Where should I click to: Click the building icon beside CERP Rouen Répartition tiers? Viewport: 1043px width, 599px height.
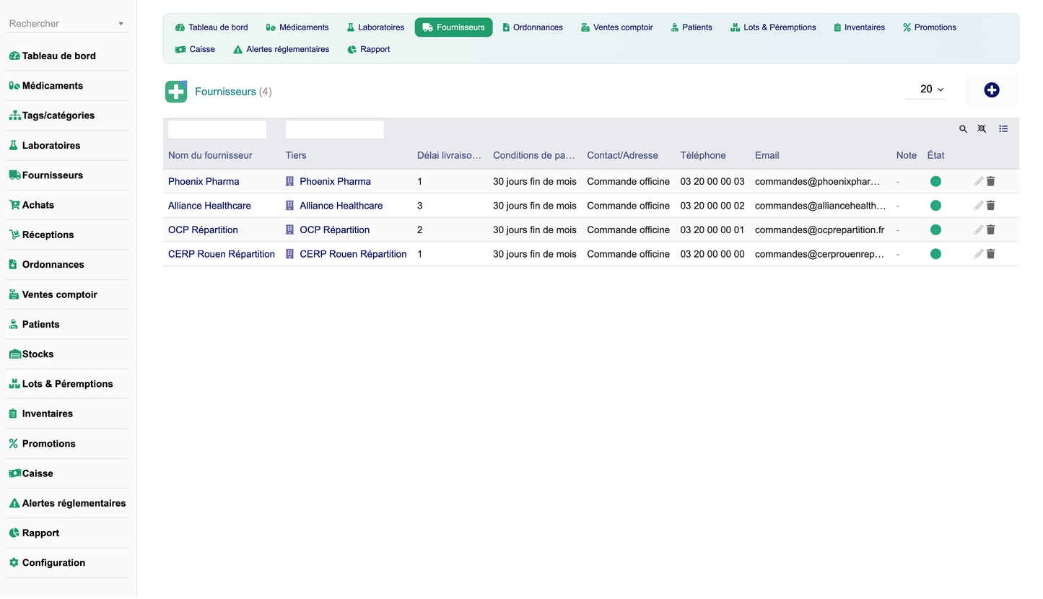(290, 254)
